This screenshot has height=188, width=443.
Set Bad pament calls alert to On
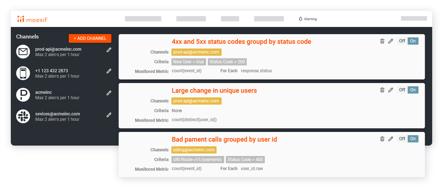[x=413, y=139]
